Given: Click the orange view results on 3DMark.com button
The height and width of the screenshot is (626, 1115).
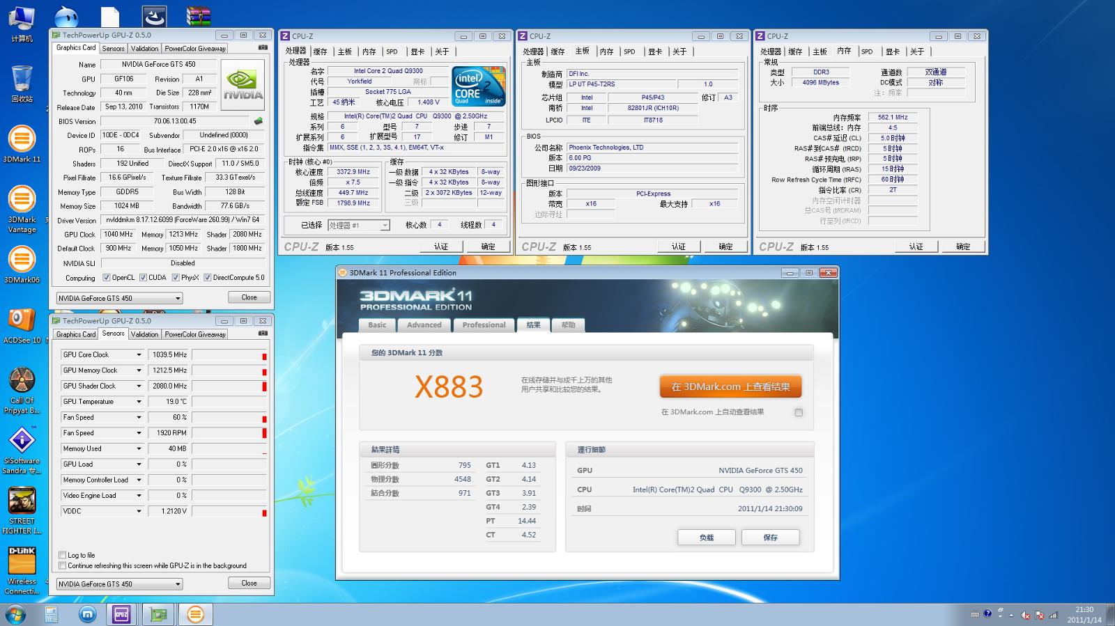Looking at the screenshot, I should [730, 386].
